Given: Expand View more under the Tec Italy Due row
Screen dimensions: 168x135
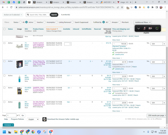Looking at the screenshot, I should [117, 85].
